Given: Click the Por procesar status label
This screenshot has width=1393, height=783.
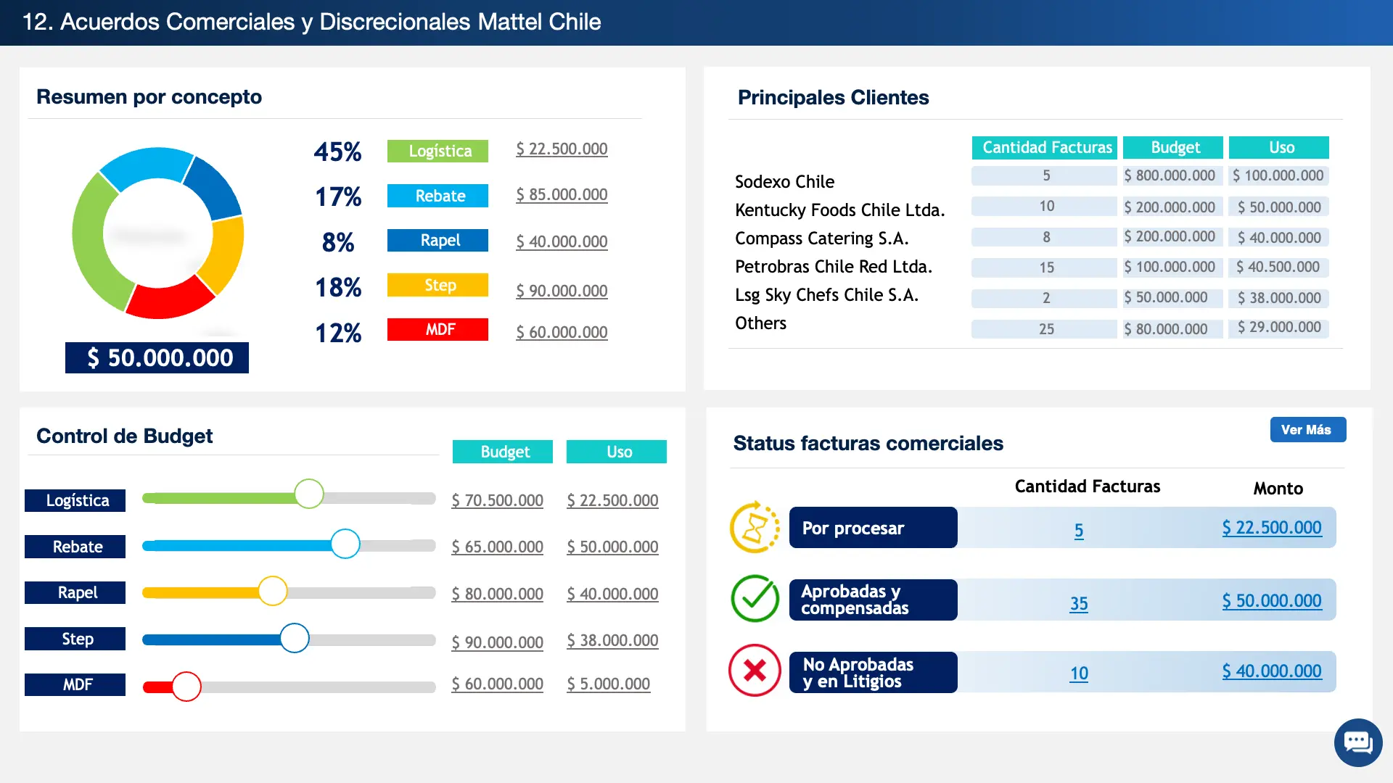Looking at the screenshot, I should coord(873,528).
